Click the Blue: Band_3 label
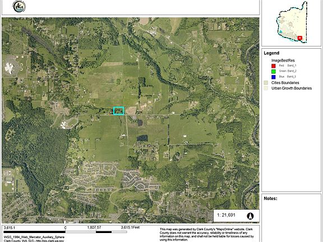This screenshot has width=323, height=242. 288,77
